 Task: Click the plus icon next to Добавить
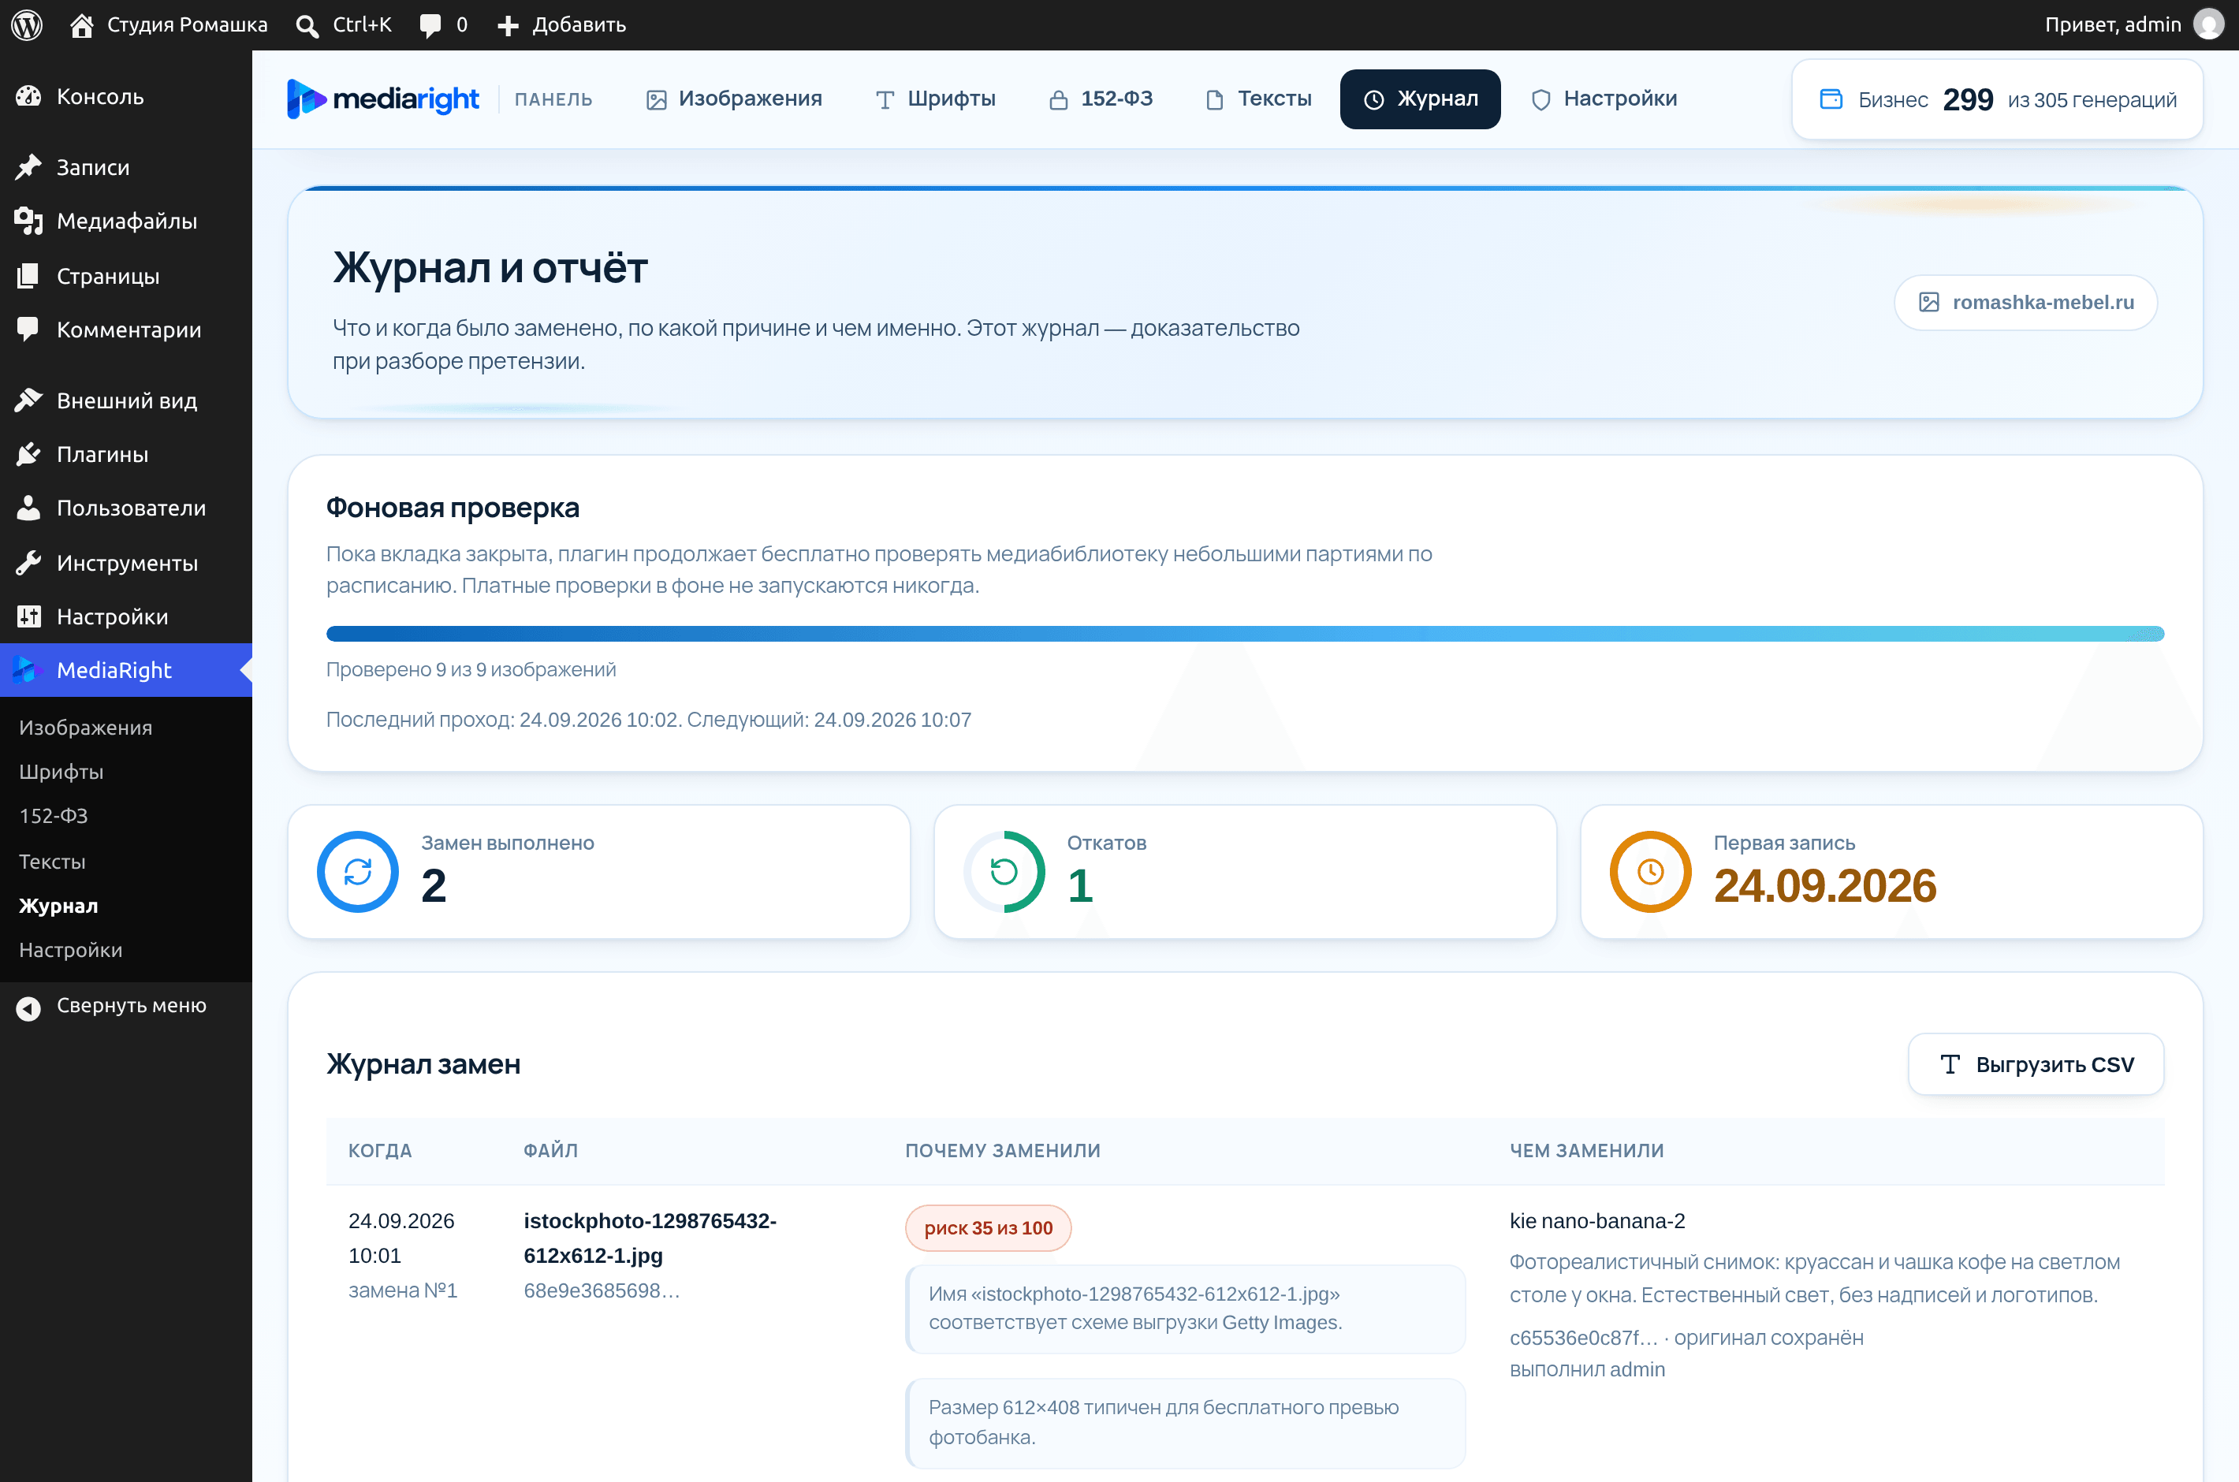click(508, 25)
